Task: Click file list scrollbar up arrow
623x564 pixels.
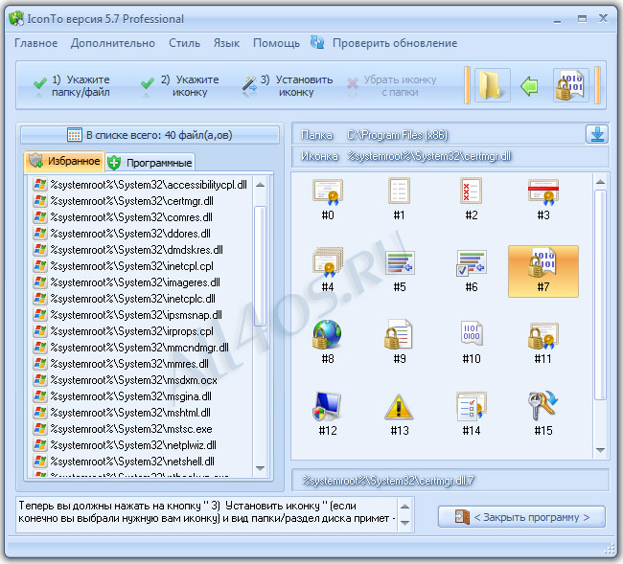Action: point(261,184)
